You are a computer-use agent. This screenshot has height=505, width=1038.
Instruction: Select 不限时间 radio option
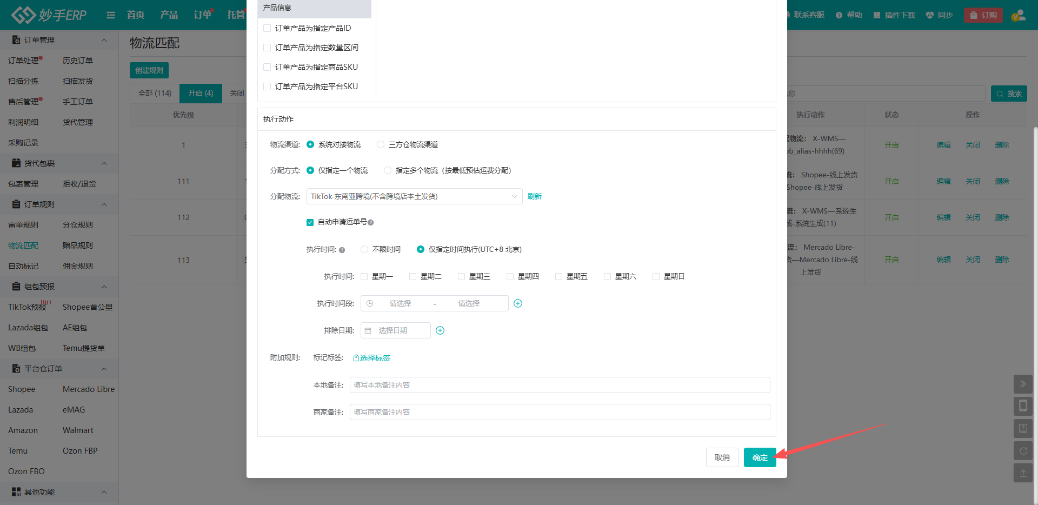[x=364, y=249]
